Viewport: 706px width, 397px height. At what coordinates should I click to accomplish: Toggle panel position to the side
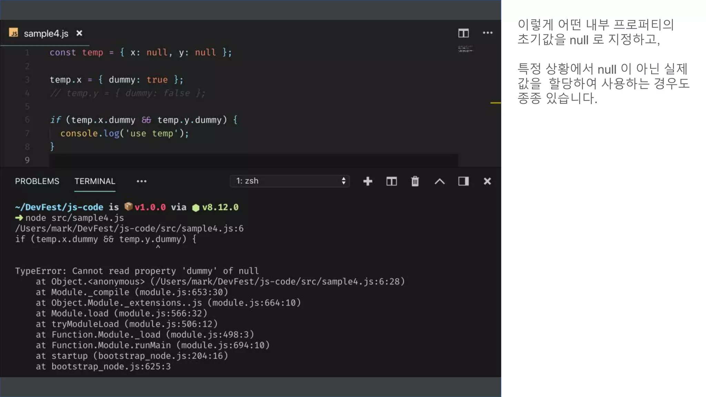click(x=463, y=181)
